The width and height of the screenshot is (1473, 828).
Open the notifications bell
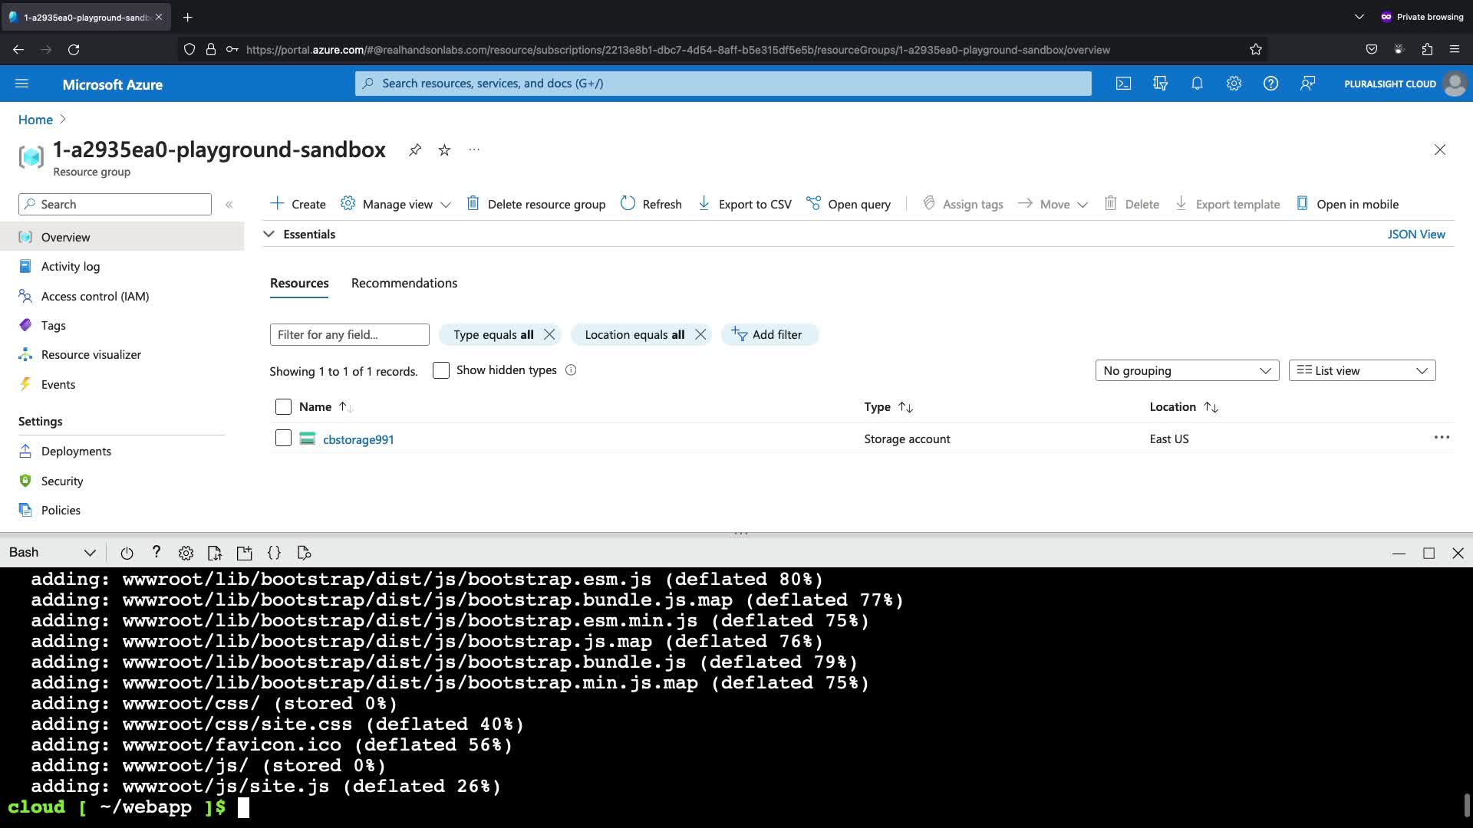(x=1197, y=84)
